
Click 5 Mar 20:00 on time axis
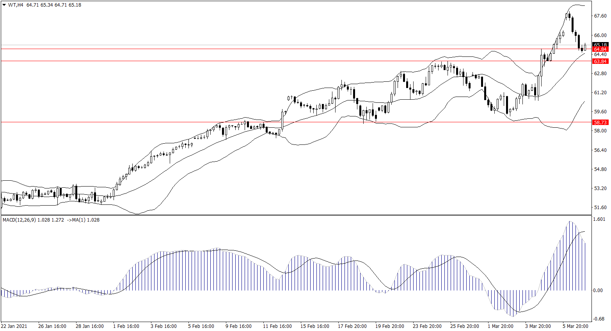click(x=575, y=326)
